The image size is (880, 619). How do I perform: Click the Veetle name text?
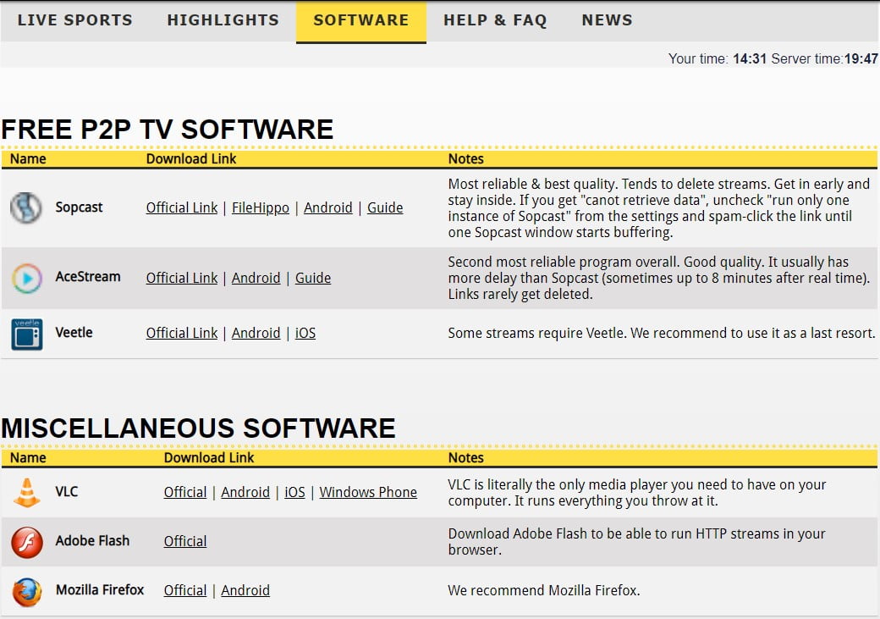coord(74,332)
